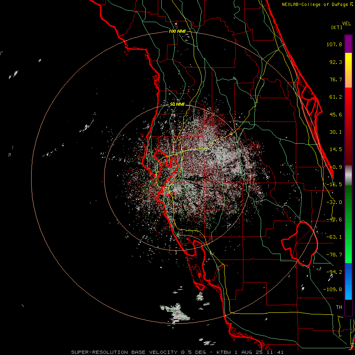Select the -0.9 velocity scale value
This screenshot has width=355, height=355.
336,167
